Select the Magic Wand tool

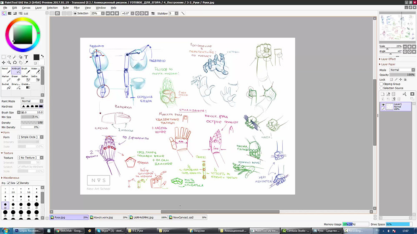[x=15, y=57]
